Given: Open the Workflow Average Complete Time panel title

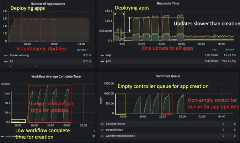Looking at the screenshot, I should [56, 76].
